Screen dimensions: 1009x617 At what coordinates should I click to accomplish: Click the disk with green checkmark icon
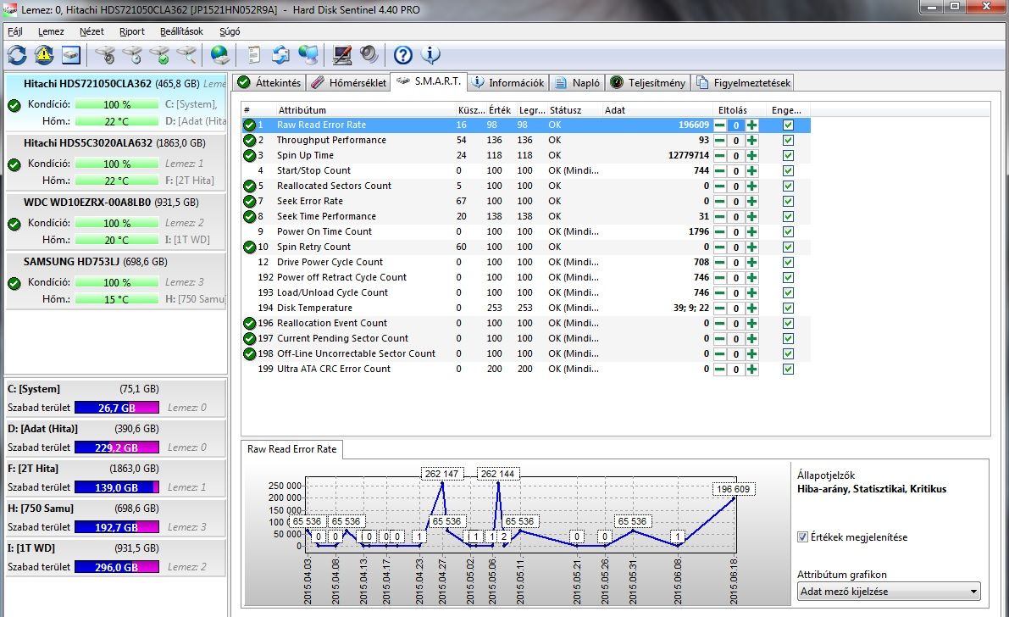pos(159,55)
